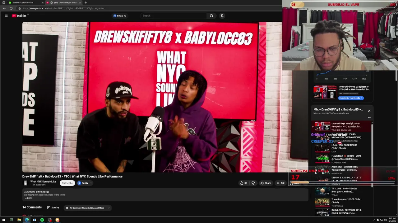
Task: Open Spotify from the taskbar
Action: click(x=42, y=220)
